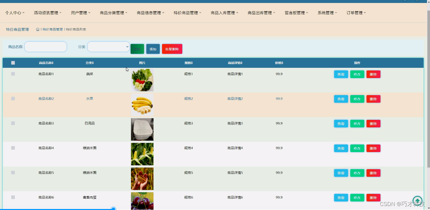The width and height of the screenshot is (430, 210).
Task: Click the blue 添加 add button
Action: (x=153, y=49)
